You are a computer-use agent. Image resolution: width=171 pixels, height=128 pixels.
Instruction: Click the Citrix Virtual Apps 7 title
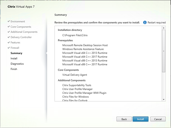[21, 7]
